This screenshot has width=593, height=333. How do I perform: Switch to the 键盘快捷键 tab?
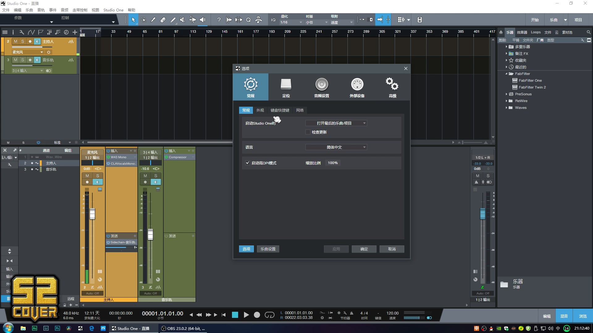280,110
